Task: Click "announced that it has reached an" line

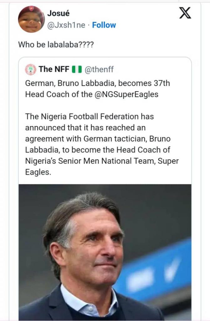Action: click(85, 128)
